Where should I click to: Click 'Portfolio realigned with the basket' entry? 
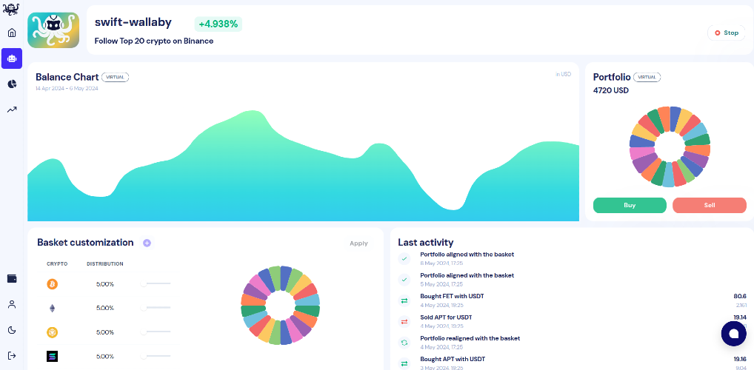470,338
